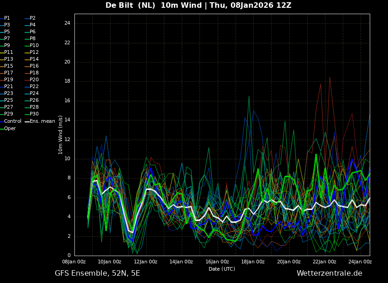The height and width of the screenshot is (283, 388).
Task: Select the P13 legend entry
Action: pos(9,59)
